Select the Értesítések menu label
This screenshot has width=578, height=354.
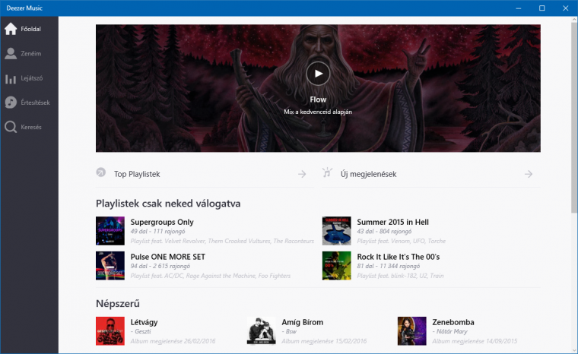(35, 103)
